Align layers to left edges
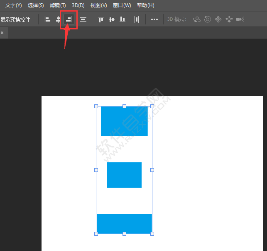The width and height of the screenshot is (267, 251). pyautogui.click(x=47, y=19)
